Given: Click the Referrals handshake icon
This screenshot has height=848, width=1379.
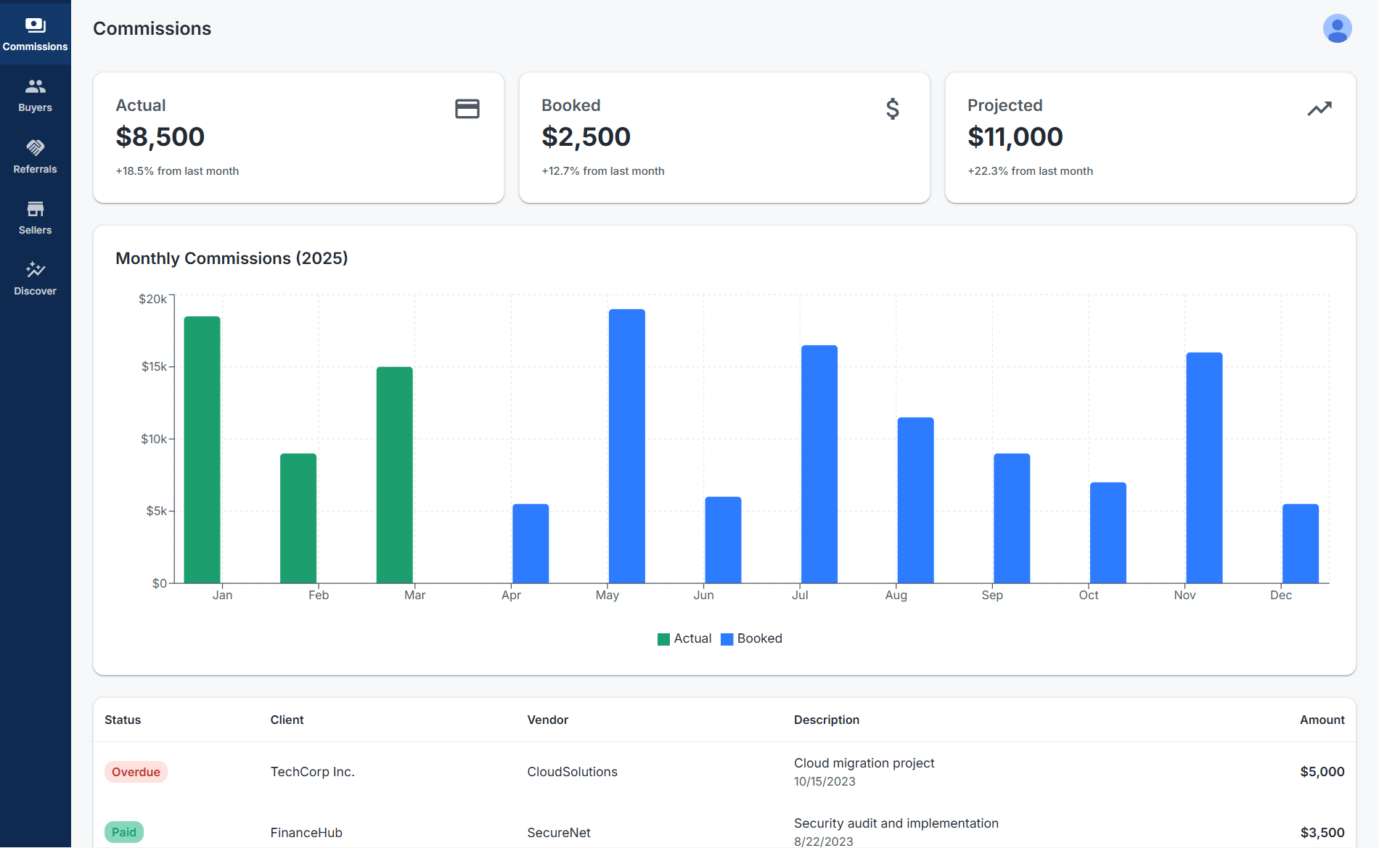Looking at the screenshot, I should (35, 148).
